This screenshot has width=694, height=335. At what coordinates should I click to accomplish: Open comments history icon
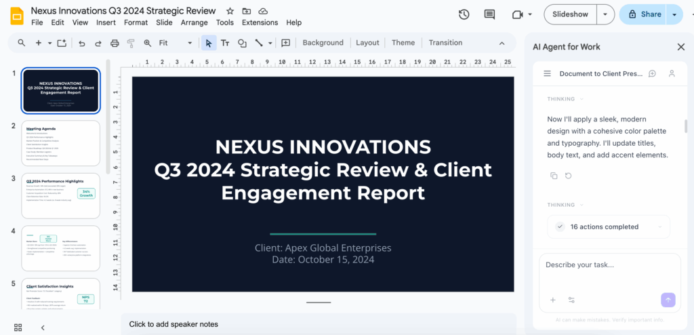pos(489,15)
